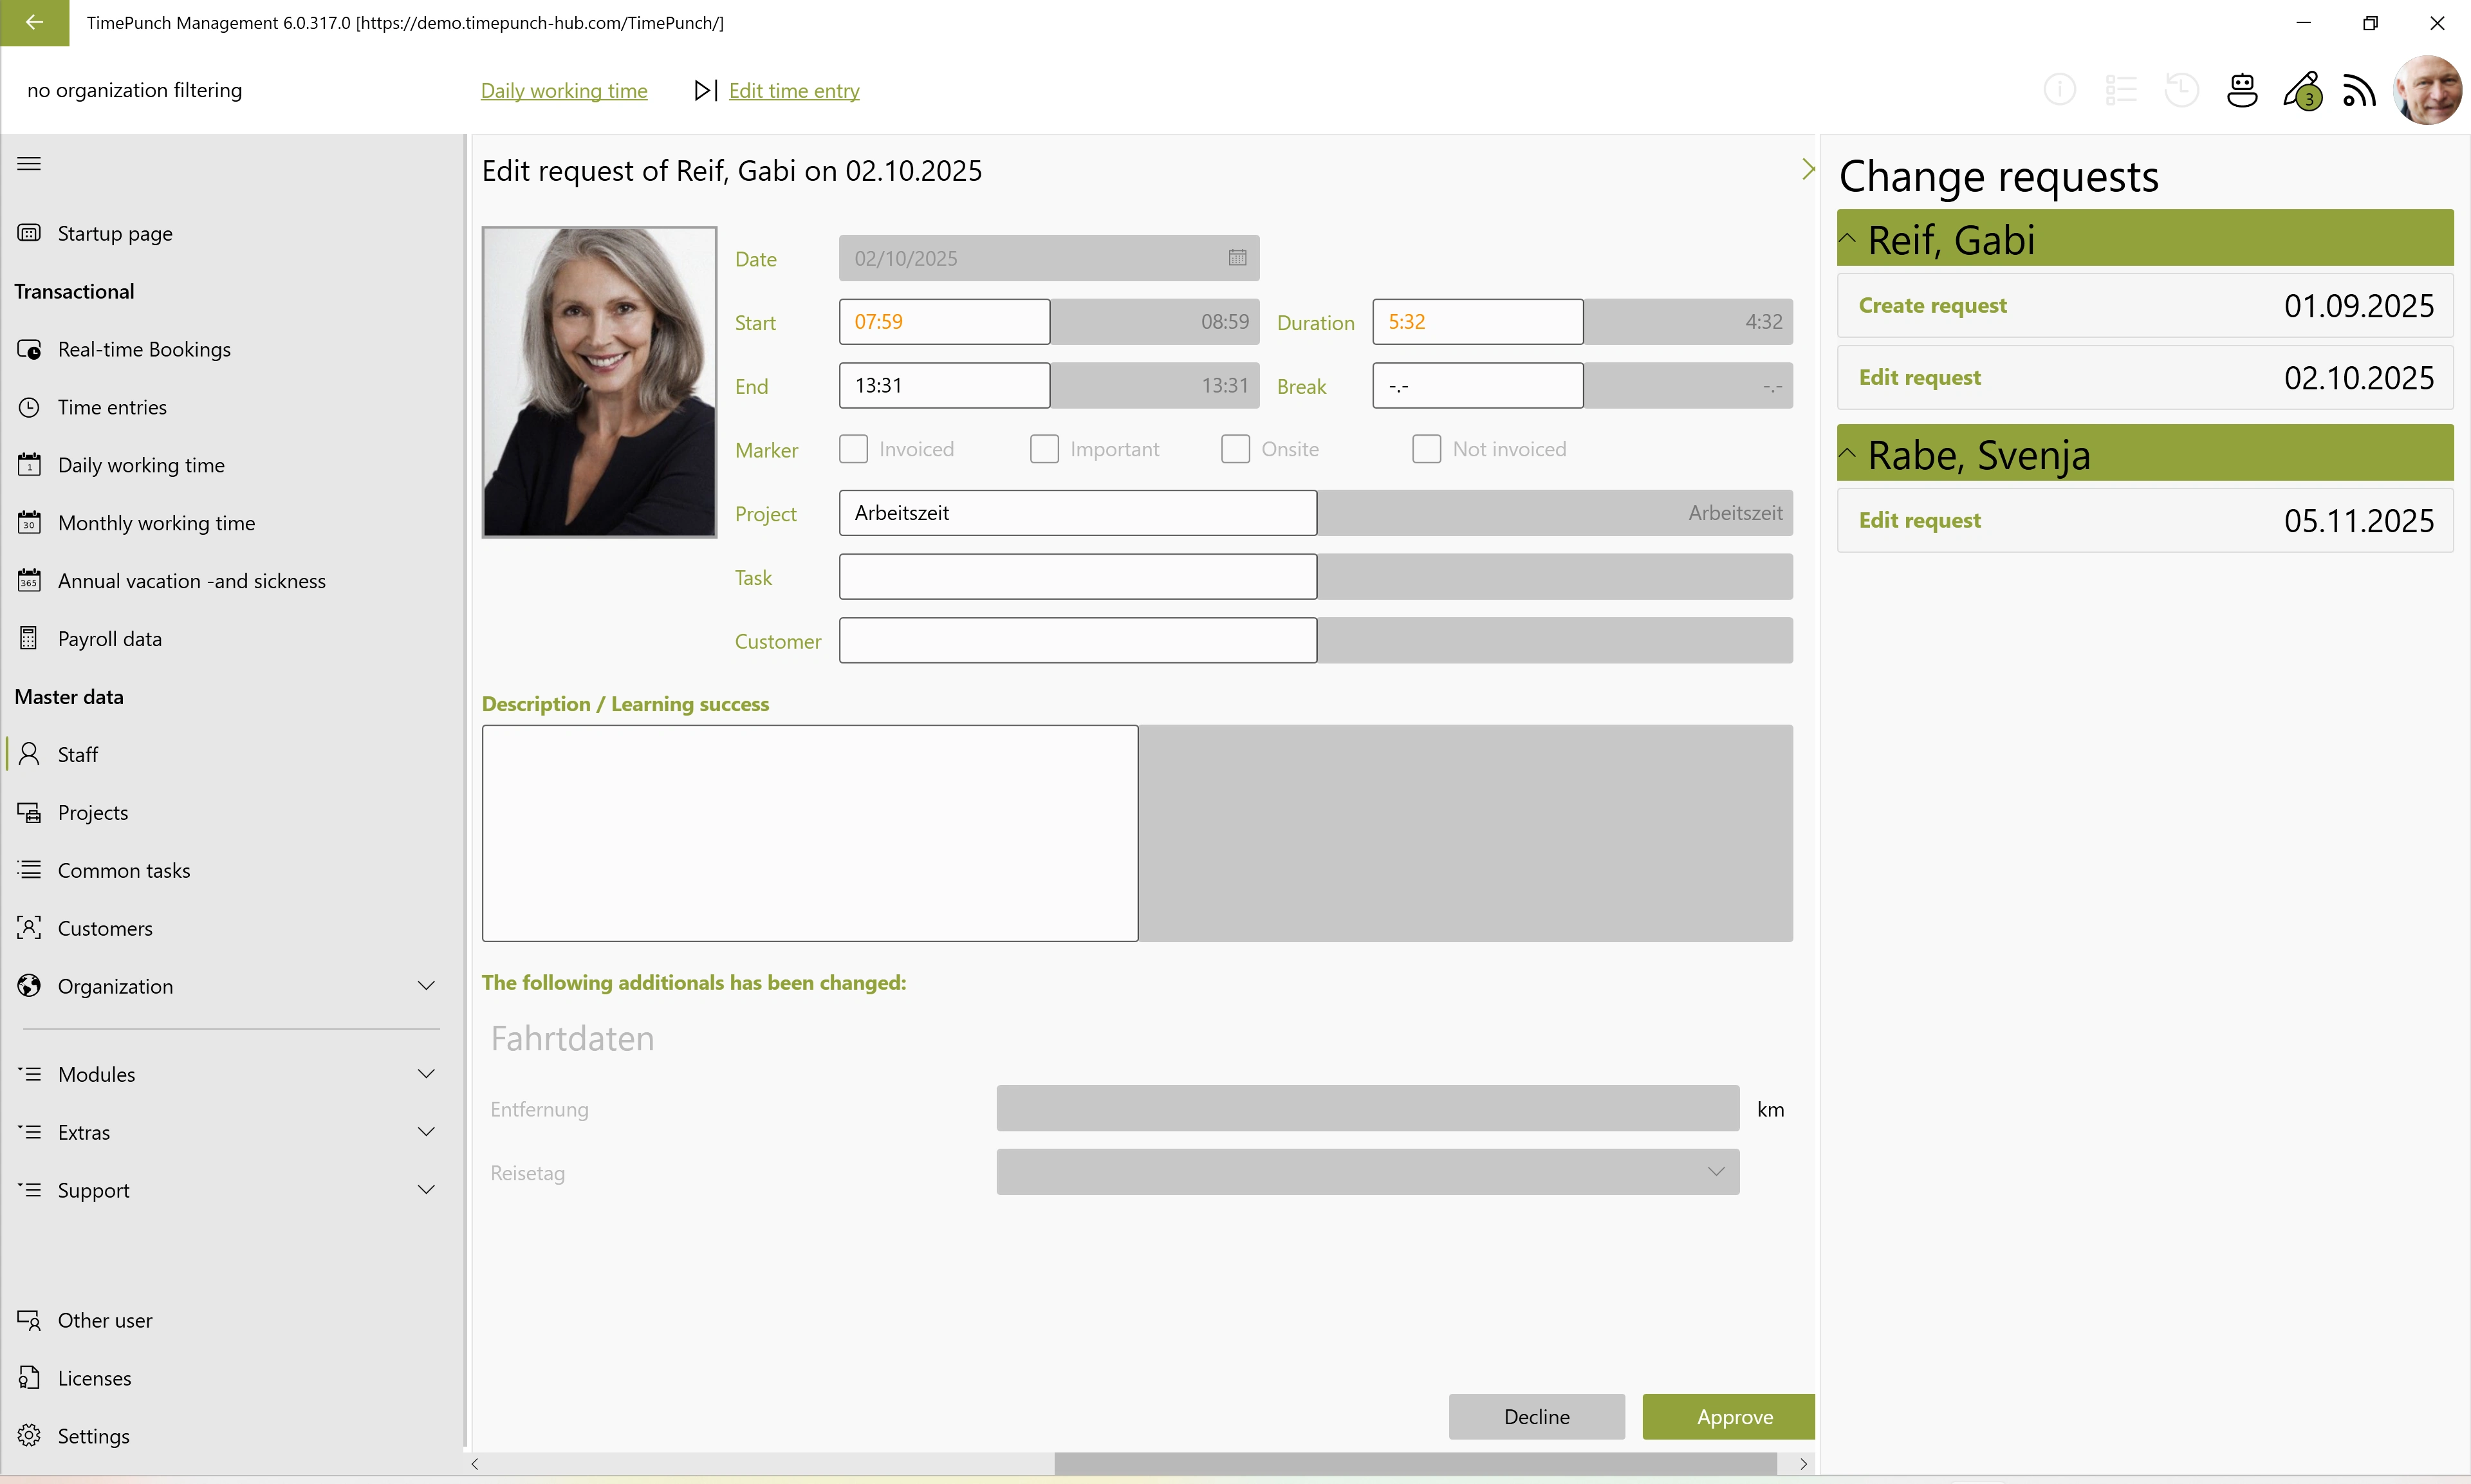Check the Invoiced marker checkbox
Viewport: 2471px width, 1484px height.
854,449
